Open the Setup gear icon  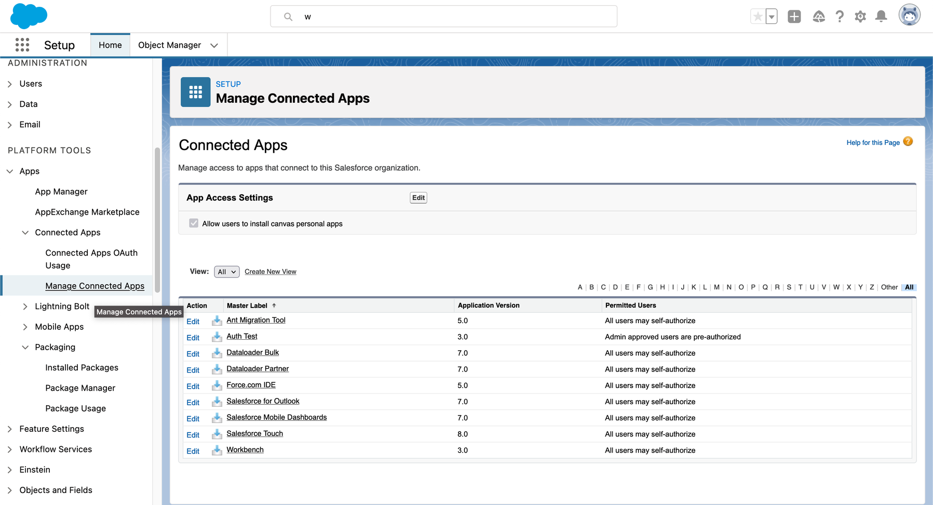tap(860, 17)
